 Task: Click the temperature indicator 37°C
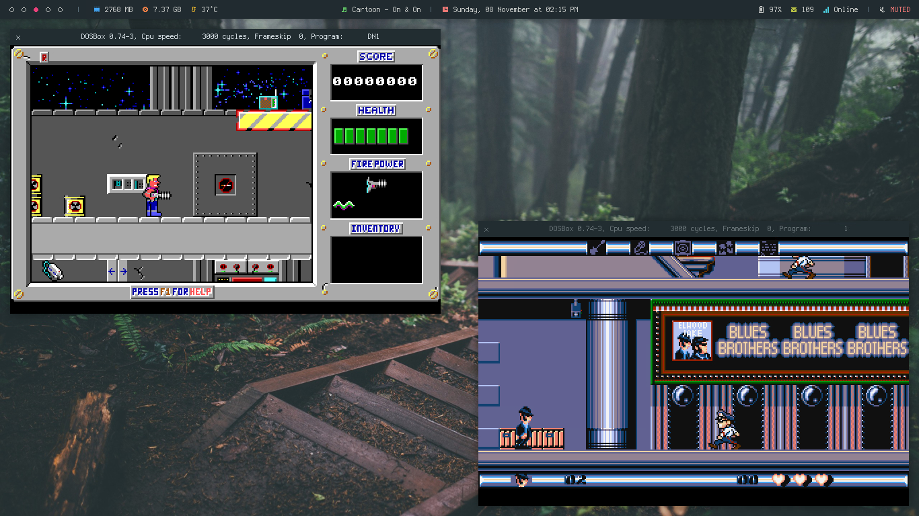[205, 9]
